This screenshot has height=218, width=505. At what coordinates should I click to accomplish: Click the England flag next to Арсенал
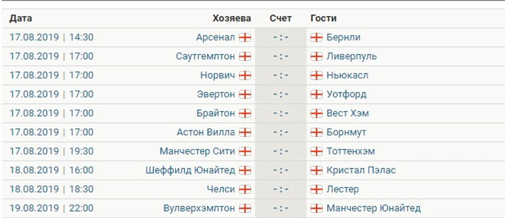245,37
